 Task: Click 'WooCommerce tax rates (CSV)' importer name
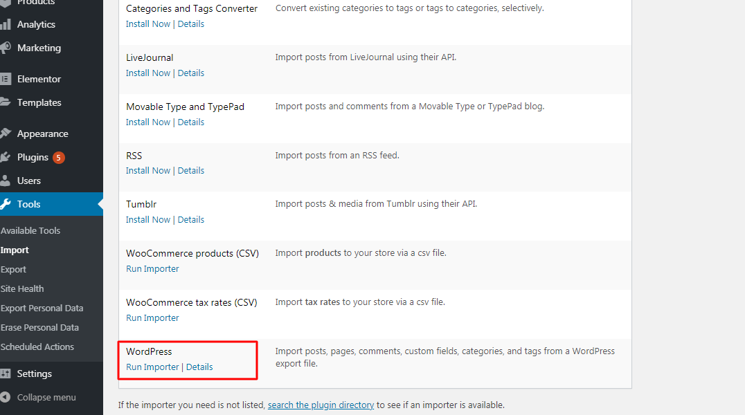coord(192,302)
